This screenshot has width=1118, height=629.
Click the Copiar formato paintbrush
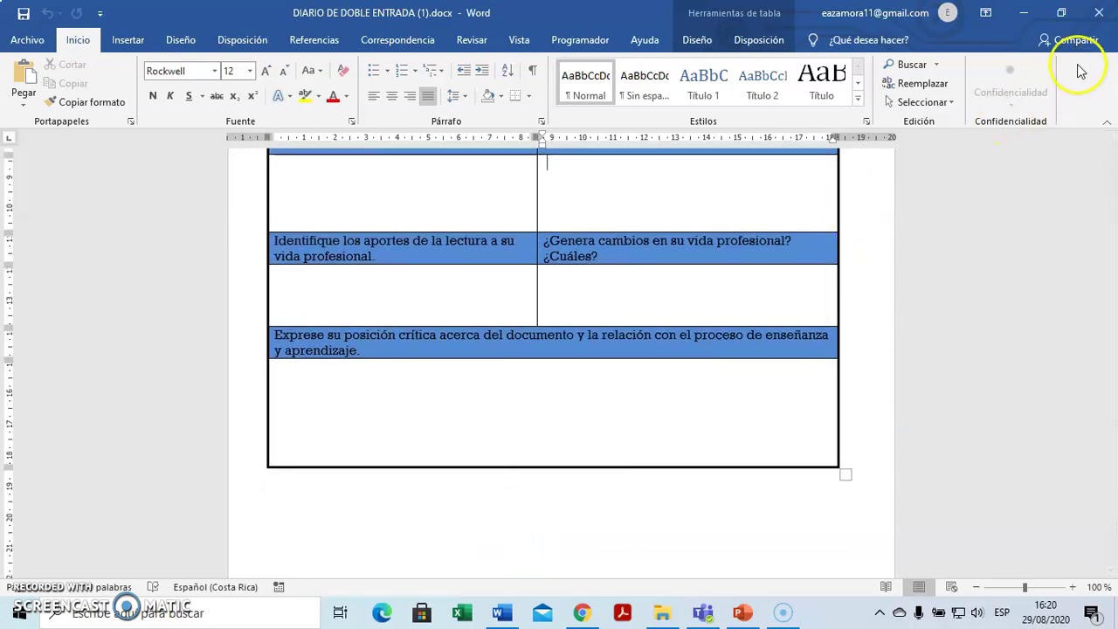coord(51,102)
